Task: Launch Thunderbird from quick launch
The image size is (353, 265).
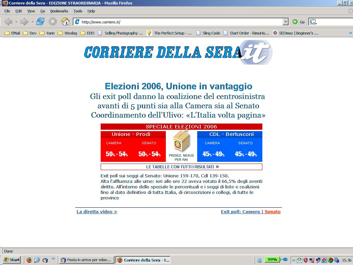Action: 45,260
